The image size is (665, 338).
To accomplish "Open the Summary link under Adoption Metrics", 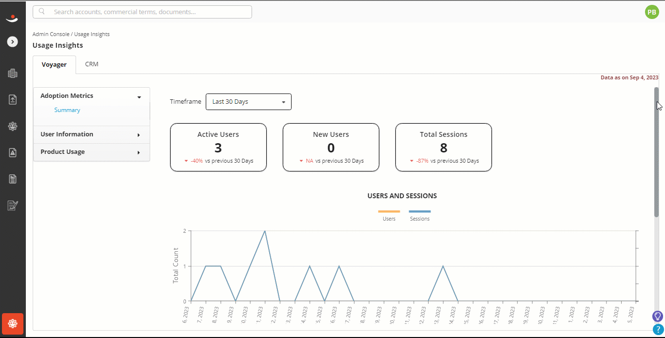I will click(x=67, y=110).
